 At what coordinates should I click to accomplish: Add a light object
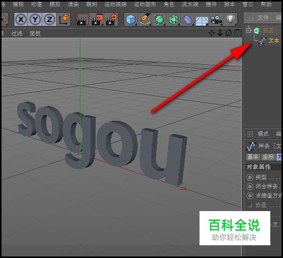(x=230, y=19)
